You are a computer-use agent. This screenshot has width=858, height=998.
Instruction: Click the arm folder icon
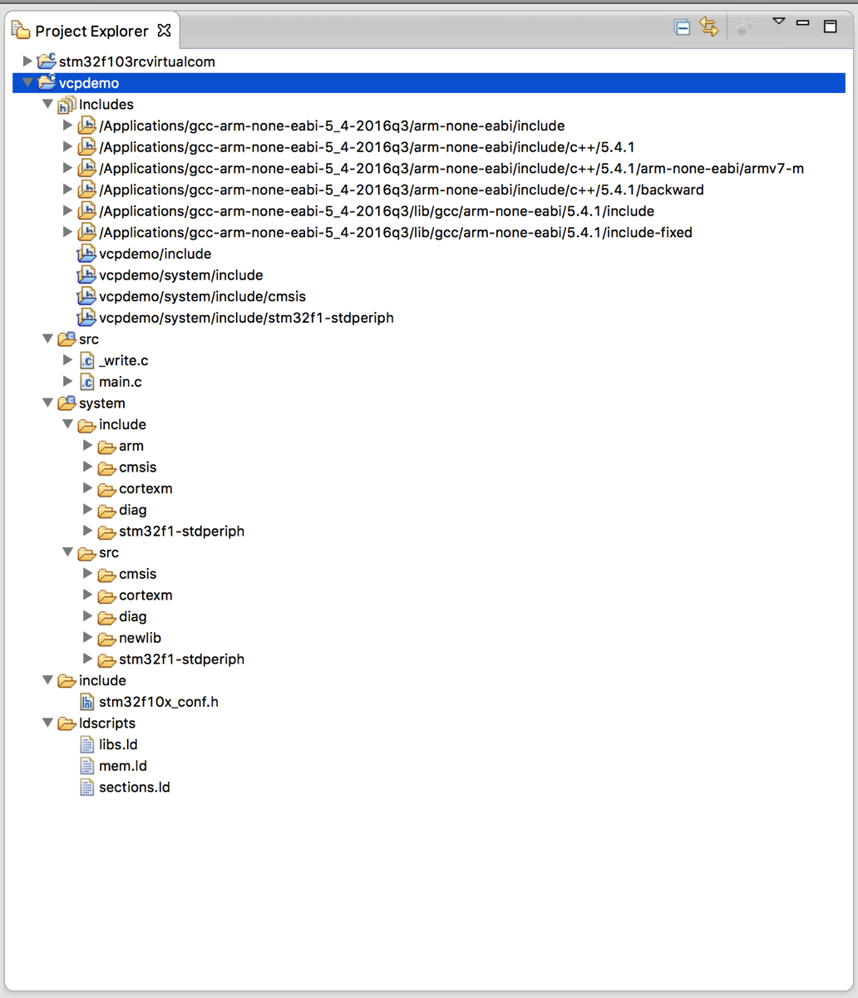(x=106, y=447)
